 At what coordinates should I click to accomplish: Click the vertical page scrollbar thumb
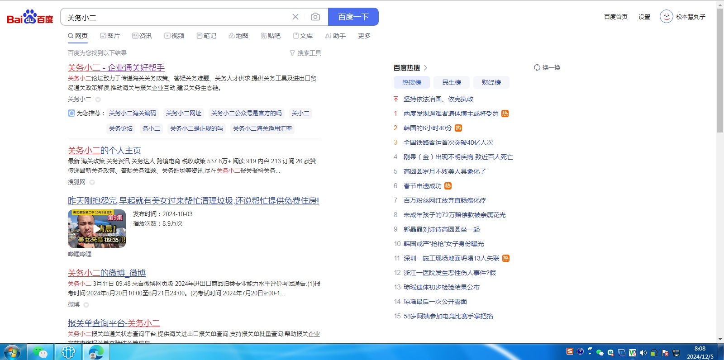click(x=720, y=70)
